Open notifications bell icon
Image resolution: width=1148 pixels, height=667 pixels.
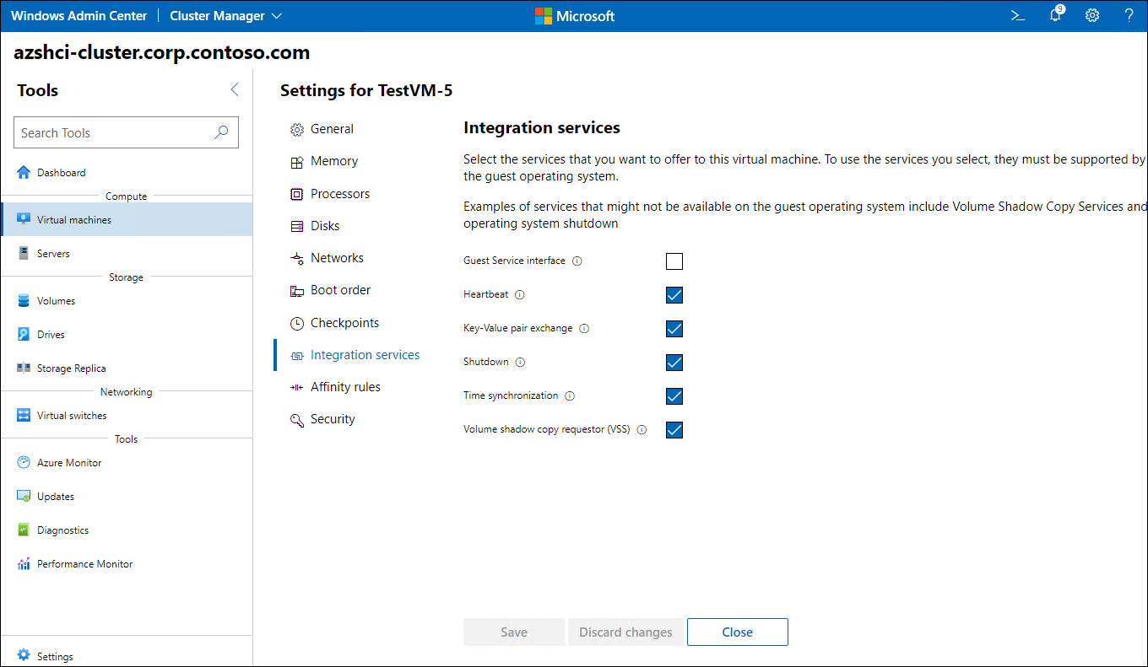coord(1055,14)
